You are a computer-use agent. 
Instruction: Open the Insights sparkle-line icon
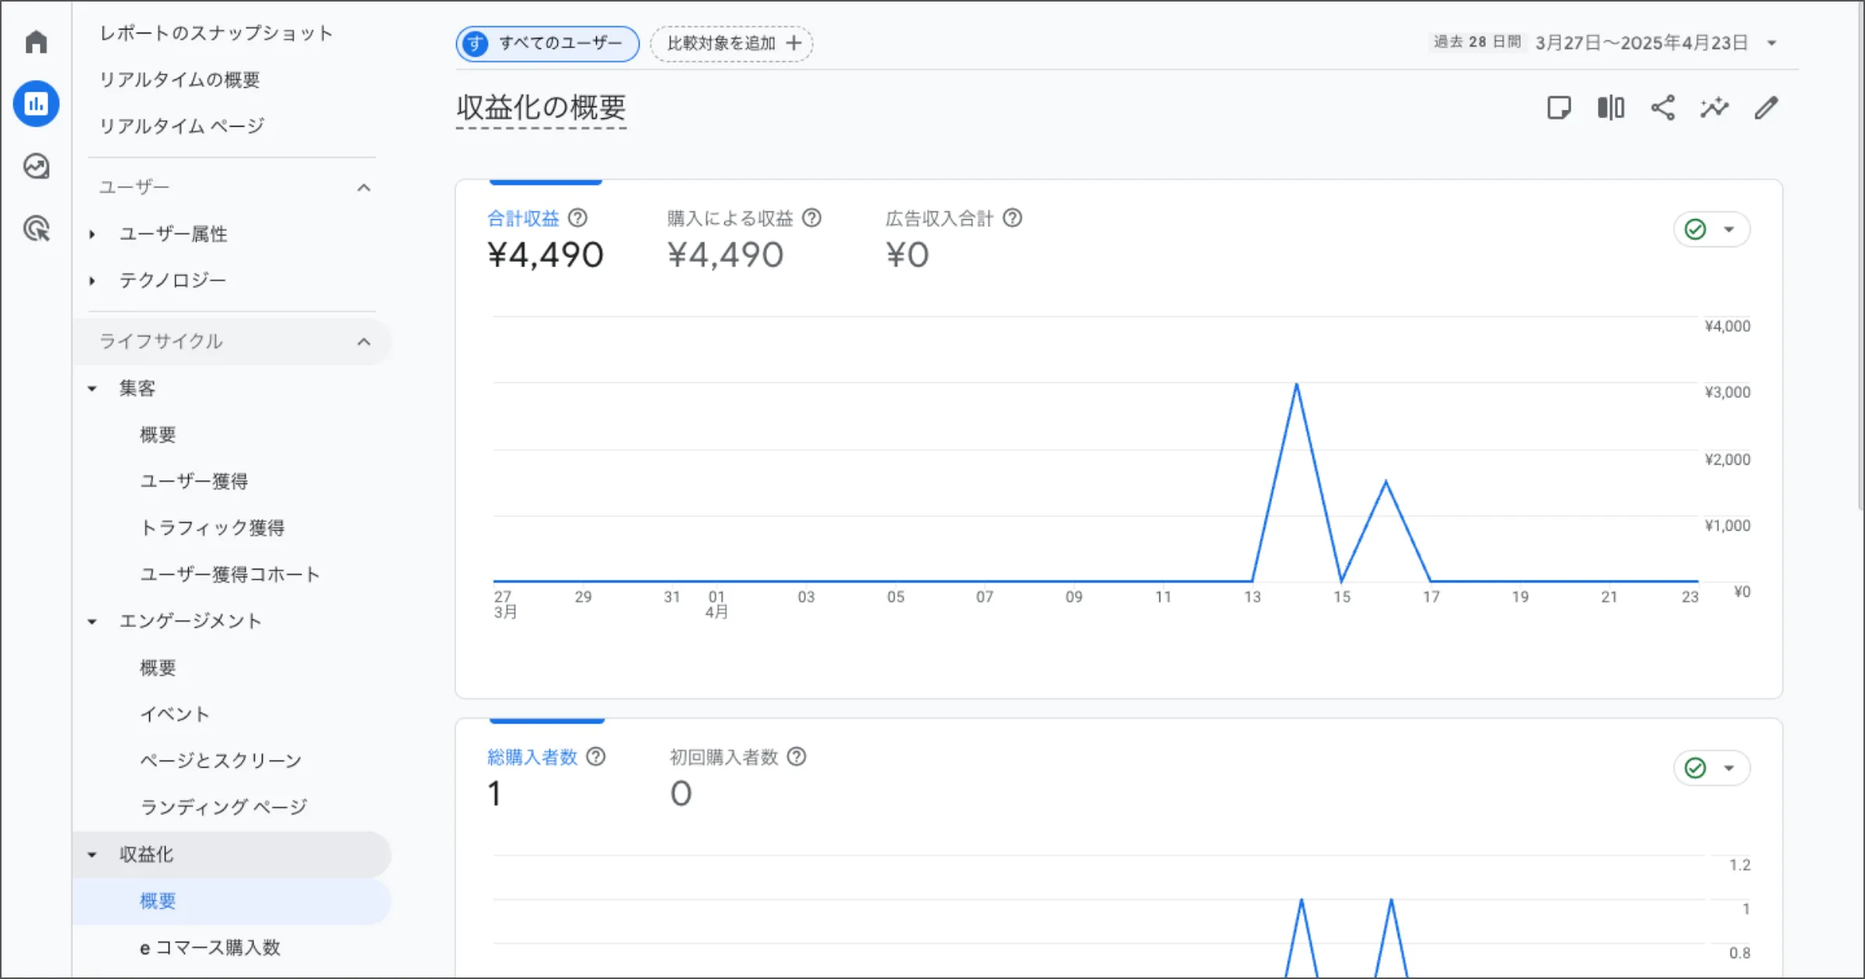[x=1714, y=107]
